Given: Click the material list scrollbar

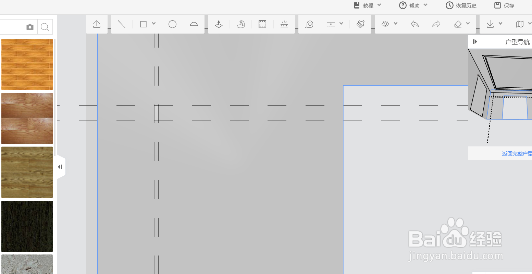Looking at the screenshot, I should [55, 98].
